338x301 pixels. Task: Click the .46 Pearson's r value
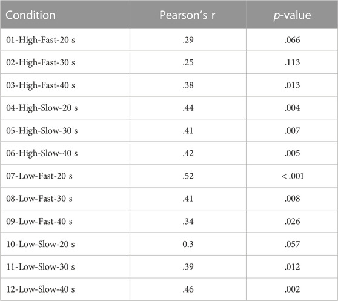point(188,289)
